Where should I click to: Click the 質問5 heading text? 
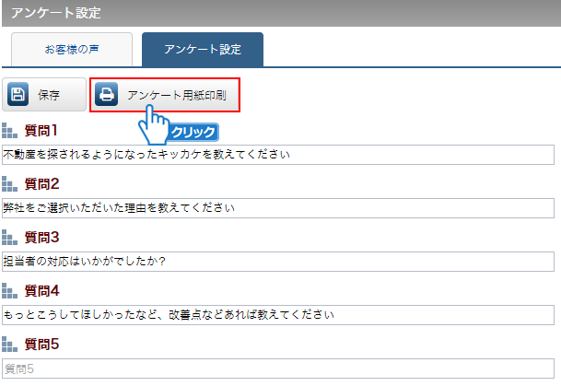pos(41,345)
